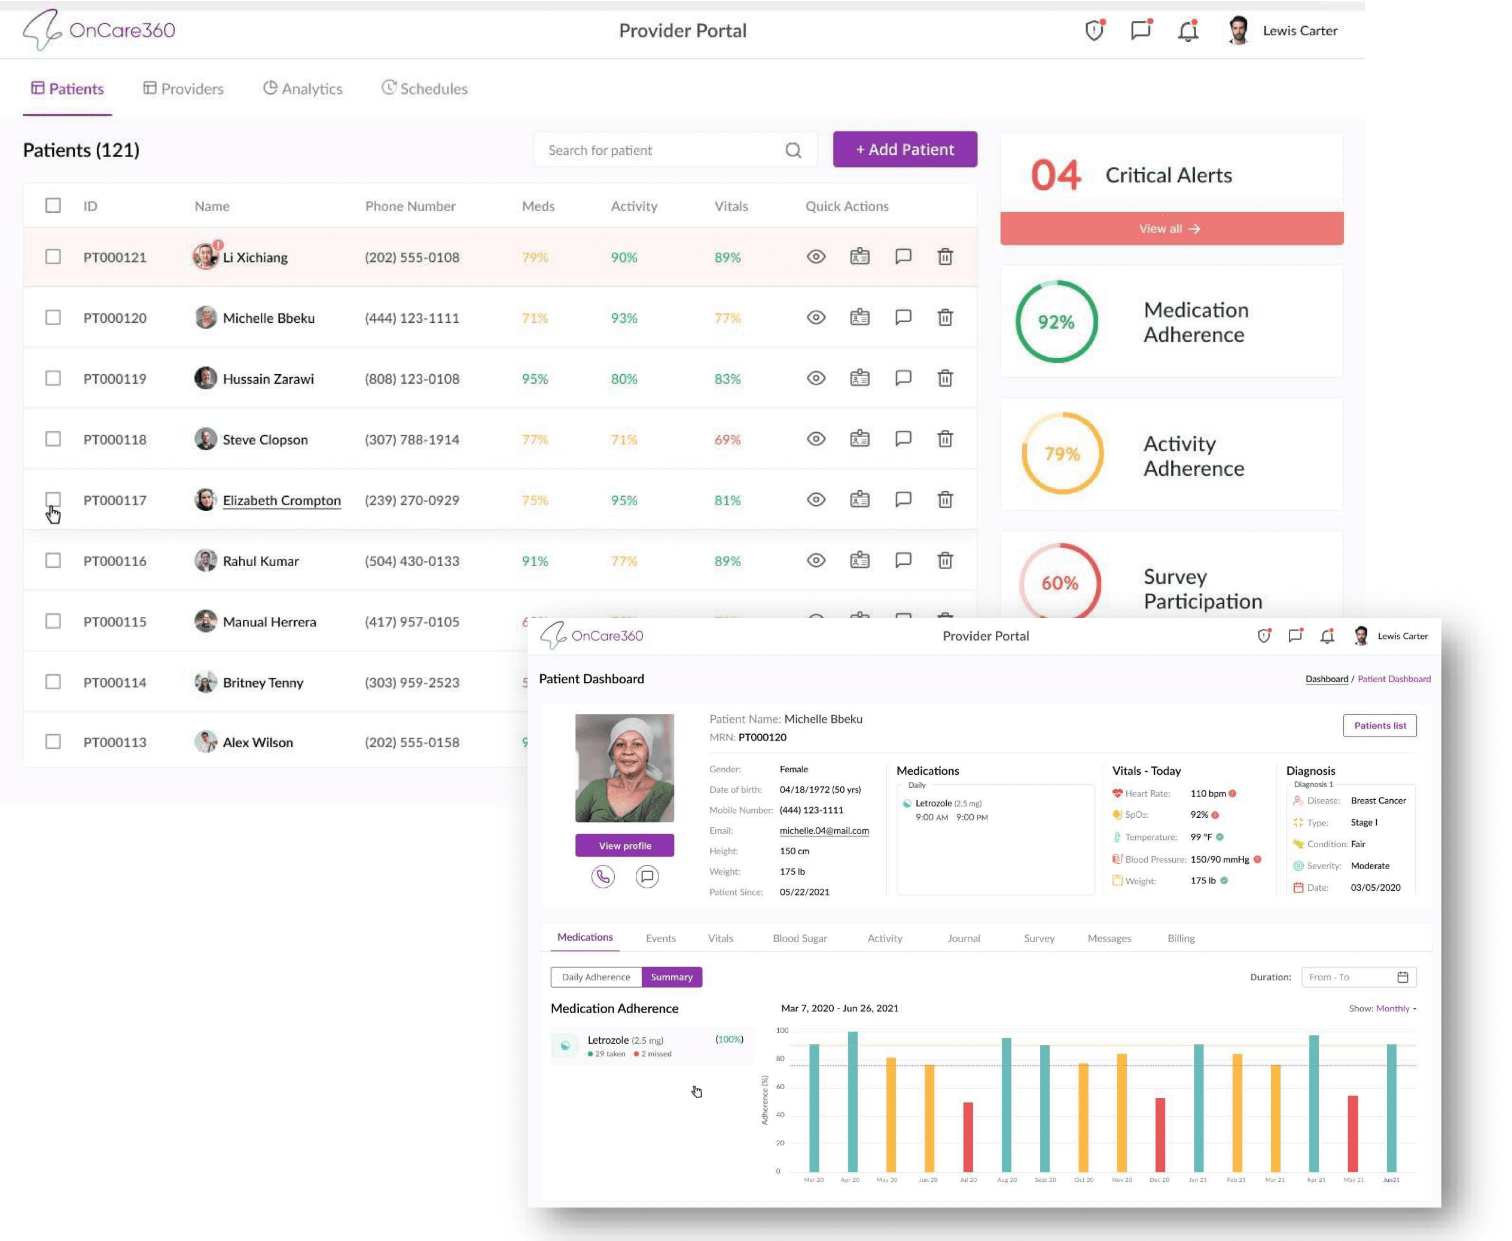Open the Messages tab in Patient Dashboard

click(x=1109, y=939)
